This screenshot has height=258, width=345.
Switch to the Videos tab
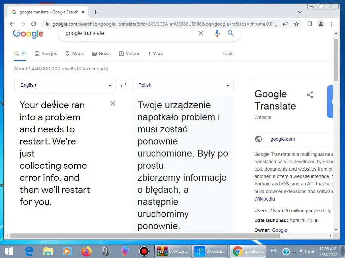(x=130, y=53)
